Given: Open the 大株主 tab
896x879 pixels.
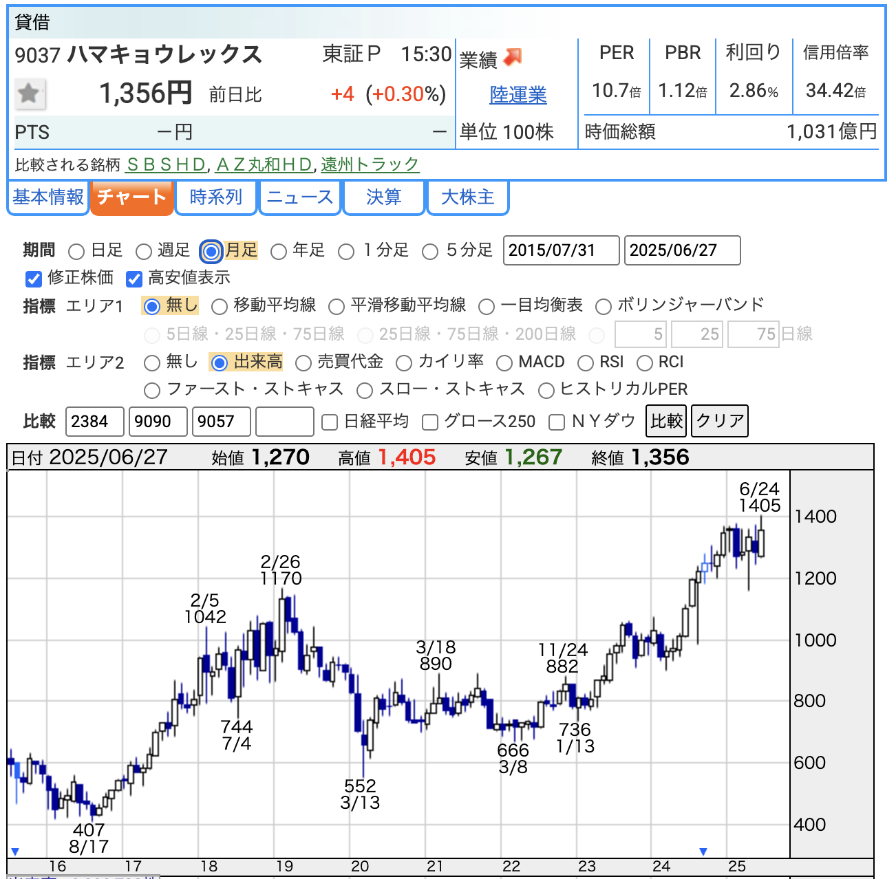Looking at the screenshot, I should (468, 198).
